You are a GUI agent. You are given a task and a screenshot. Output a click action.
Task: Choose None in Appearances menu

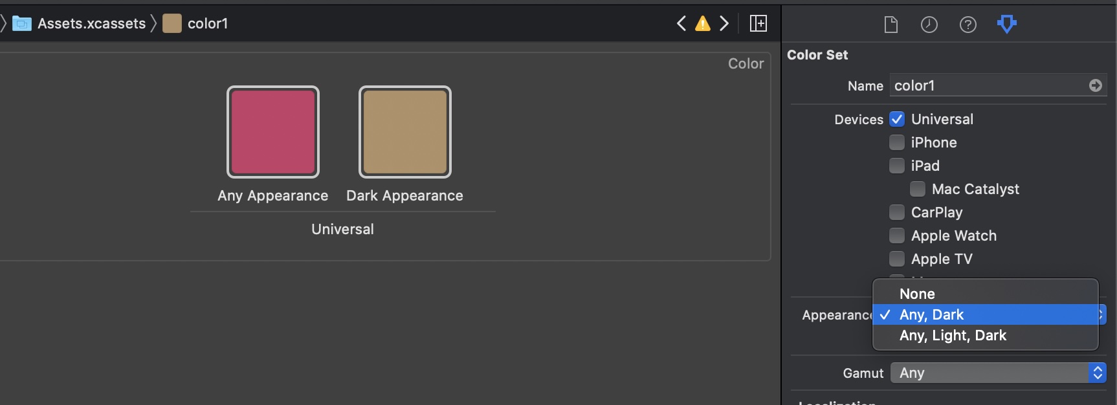(x=917, y=294)
